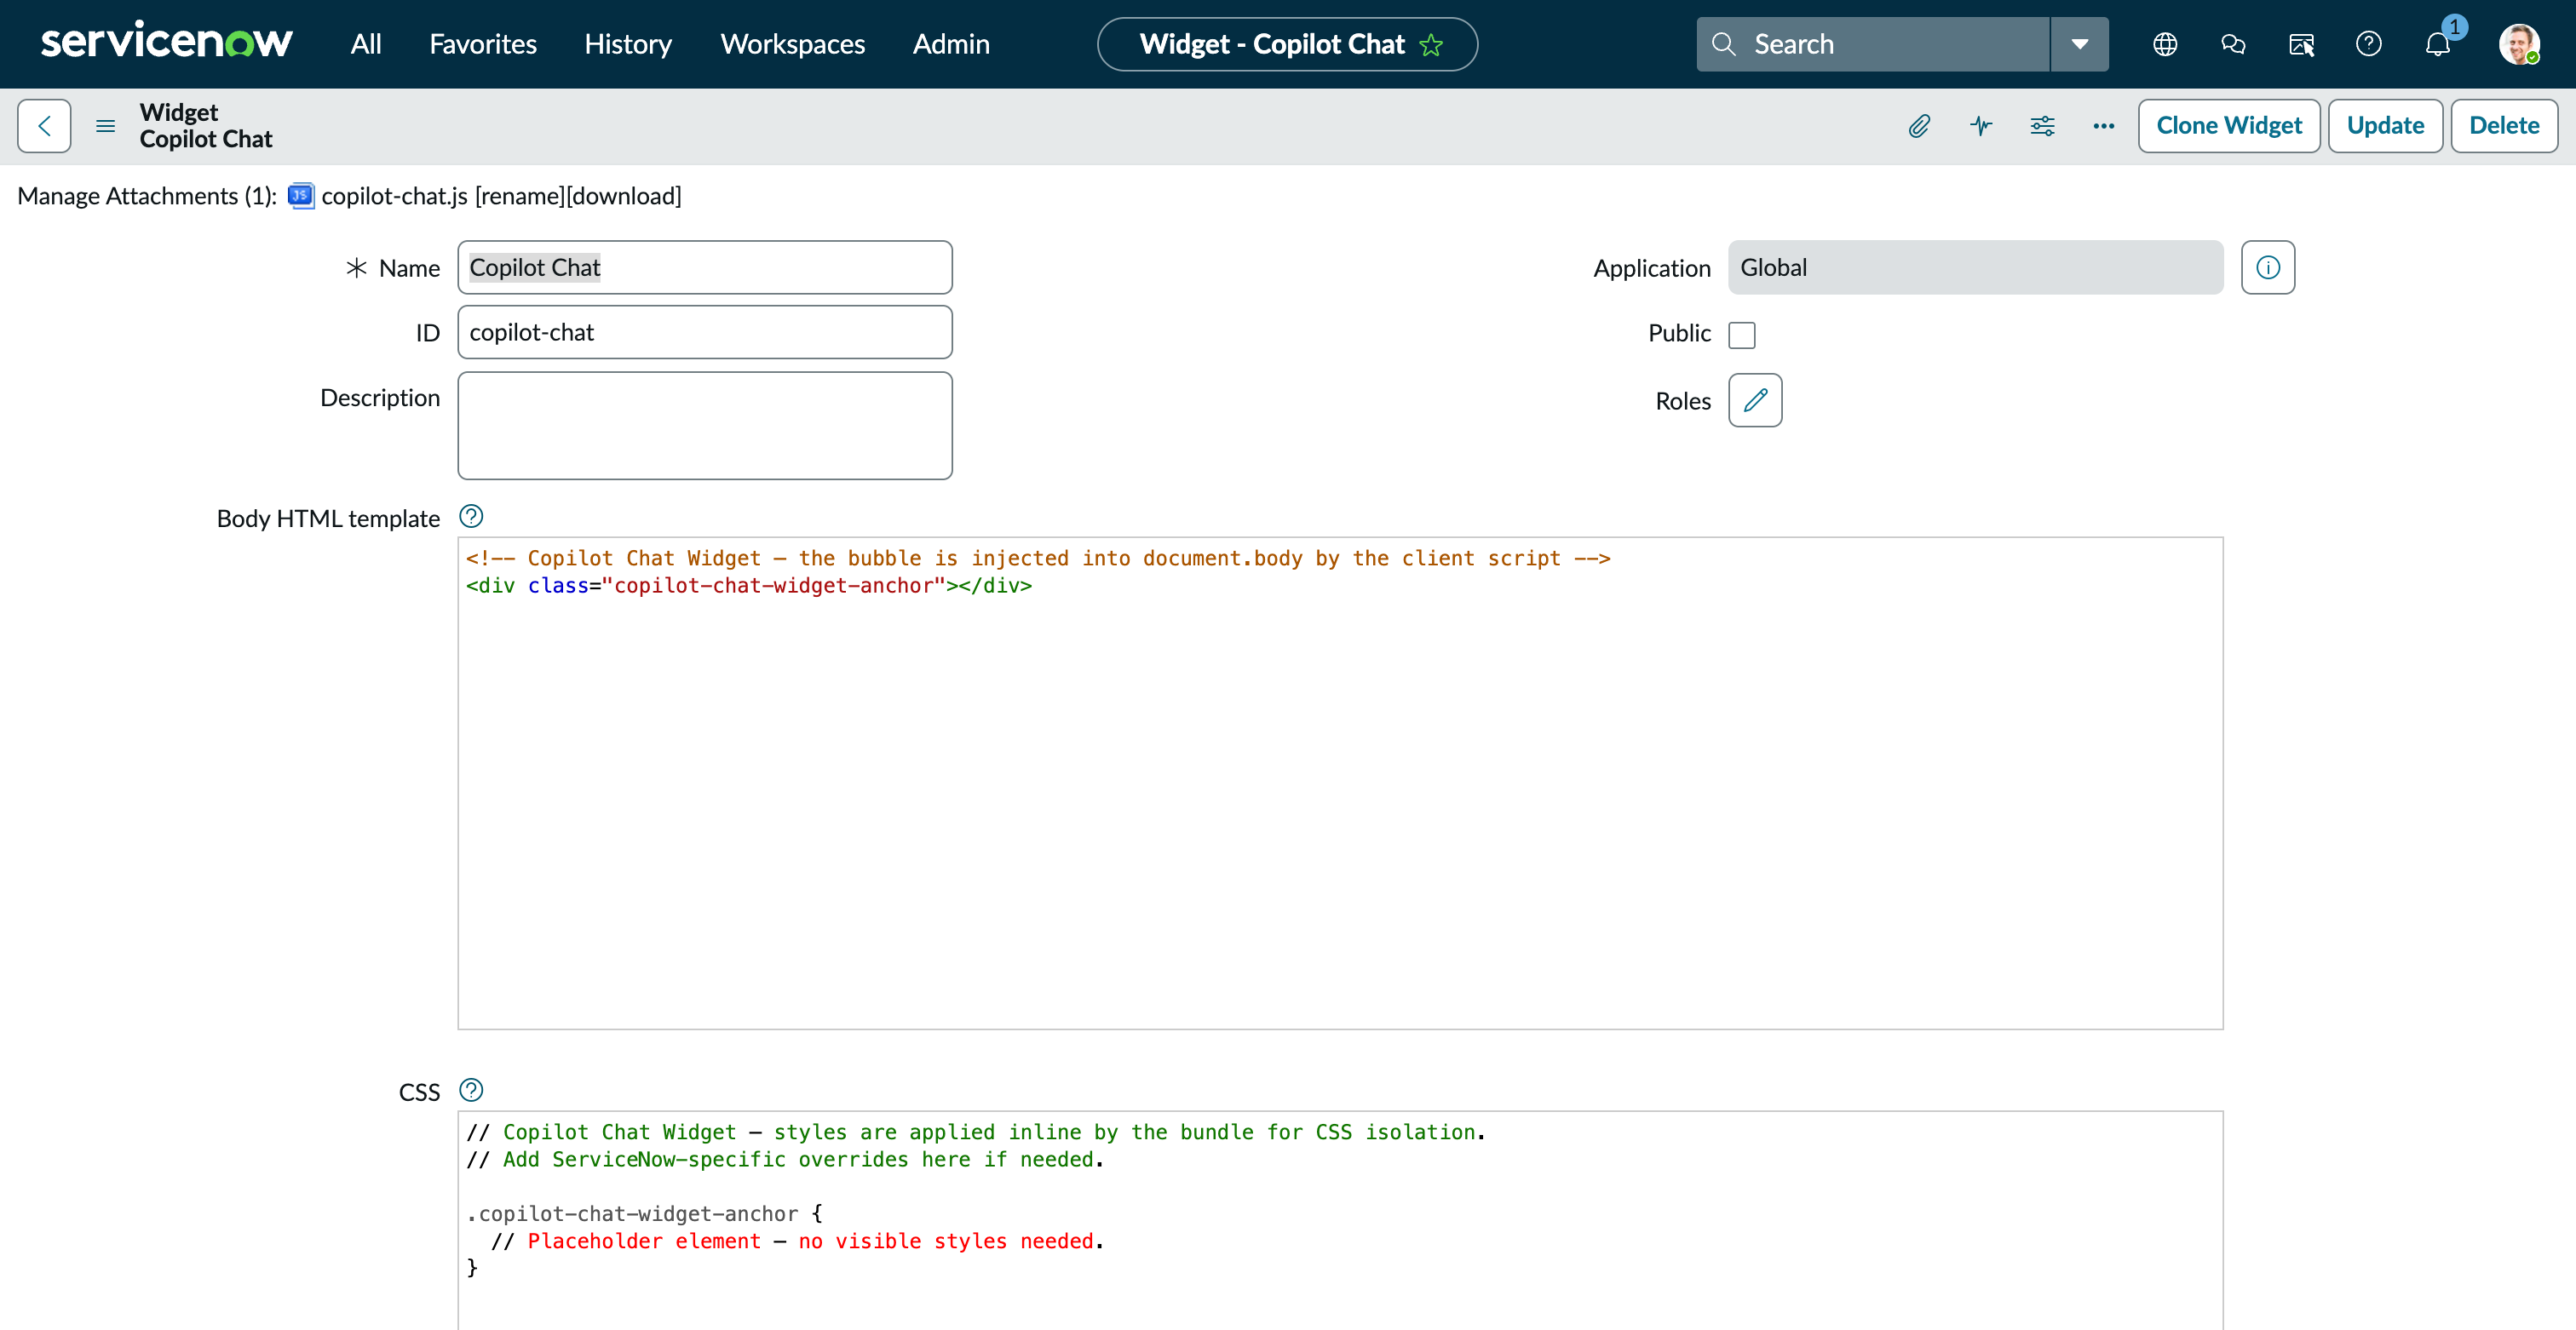Click inside the Description text field
The width and height of the screenshot is (2576, 1330).
coord(705,425)
